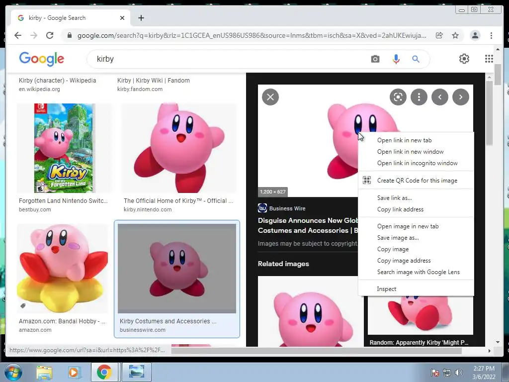The width and height of the screenshot is (509, 382).
Task: Go back with the browser back arrow
Action: [18, 35]
